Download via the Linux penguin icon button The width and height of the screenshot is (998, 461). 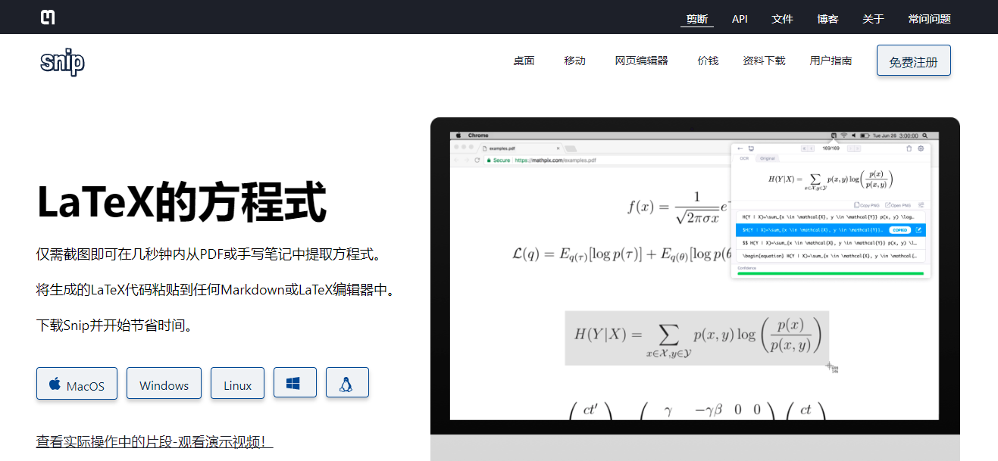347,383
